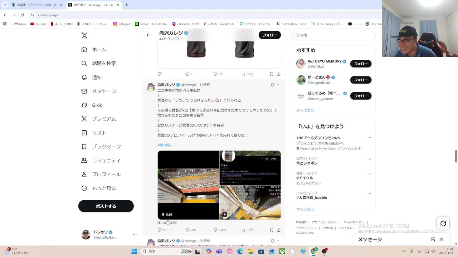
Task: Open a new browser tab
Action: (126, 5)
